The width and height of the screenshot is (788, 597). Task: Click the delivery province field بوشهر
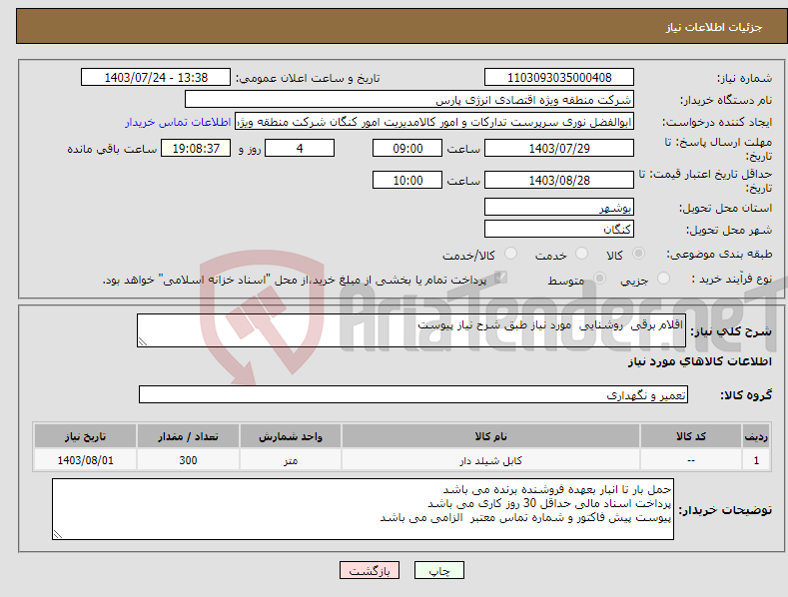[559, 207]
